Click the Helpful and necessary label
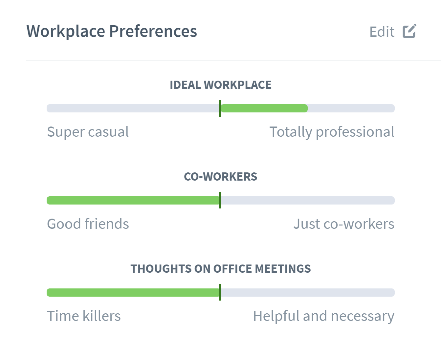The width and height of the screenshot is (441, 353). click(323, 316)
